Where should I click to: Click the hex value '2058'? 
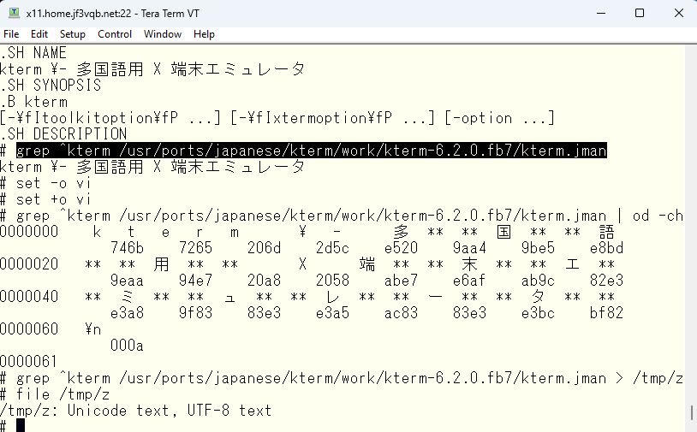click(332, 280)
